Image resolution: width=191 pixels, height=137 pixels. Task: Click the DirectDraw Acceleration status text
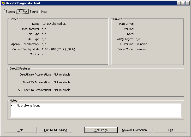tap(62, 74)
